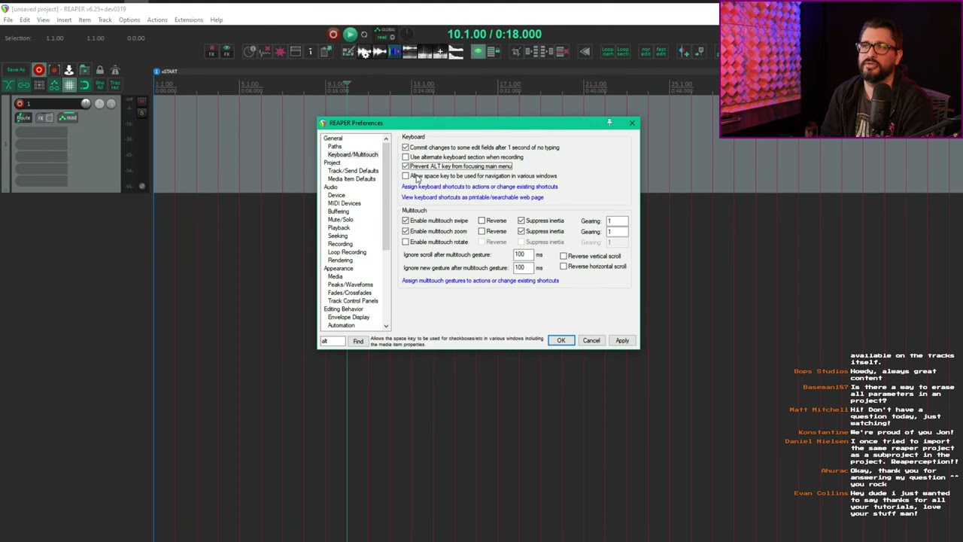Mute track 1 with M button
Viewport: 963px width, 542px height.
tap(141, 102)
